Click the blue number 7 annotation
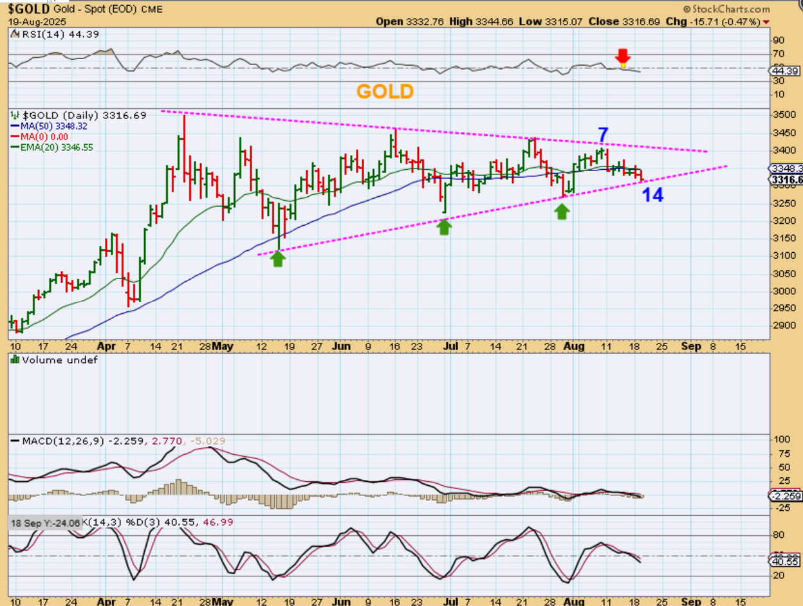 pyautogui.click(x=603, y=135)
